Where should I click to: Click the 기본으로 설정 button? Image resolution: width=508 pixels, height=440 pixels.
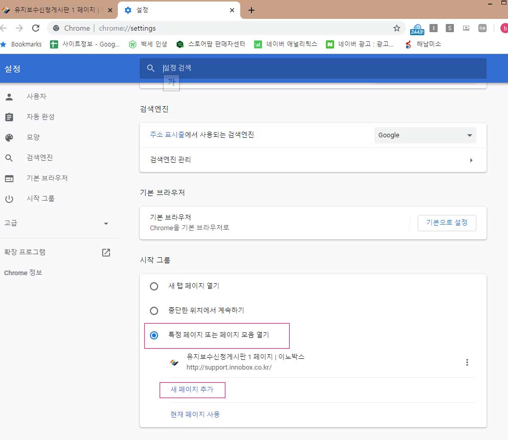point(446,223)
